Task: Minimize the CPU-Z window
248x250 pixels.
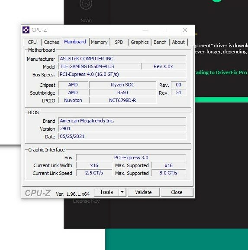Action: pos(145,30)
